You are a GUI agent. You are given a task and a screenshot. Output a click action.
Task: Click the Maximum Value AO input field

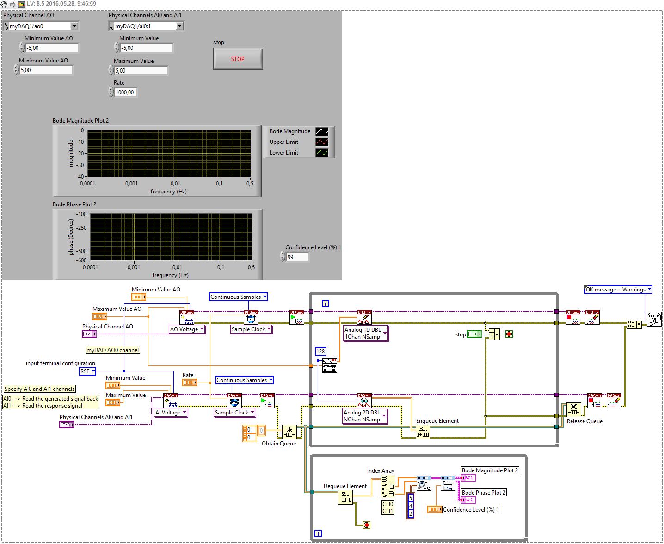(x=46, y=70)
